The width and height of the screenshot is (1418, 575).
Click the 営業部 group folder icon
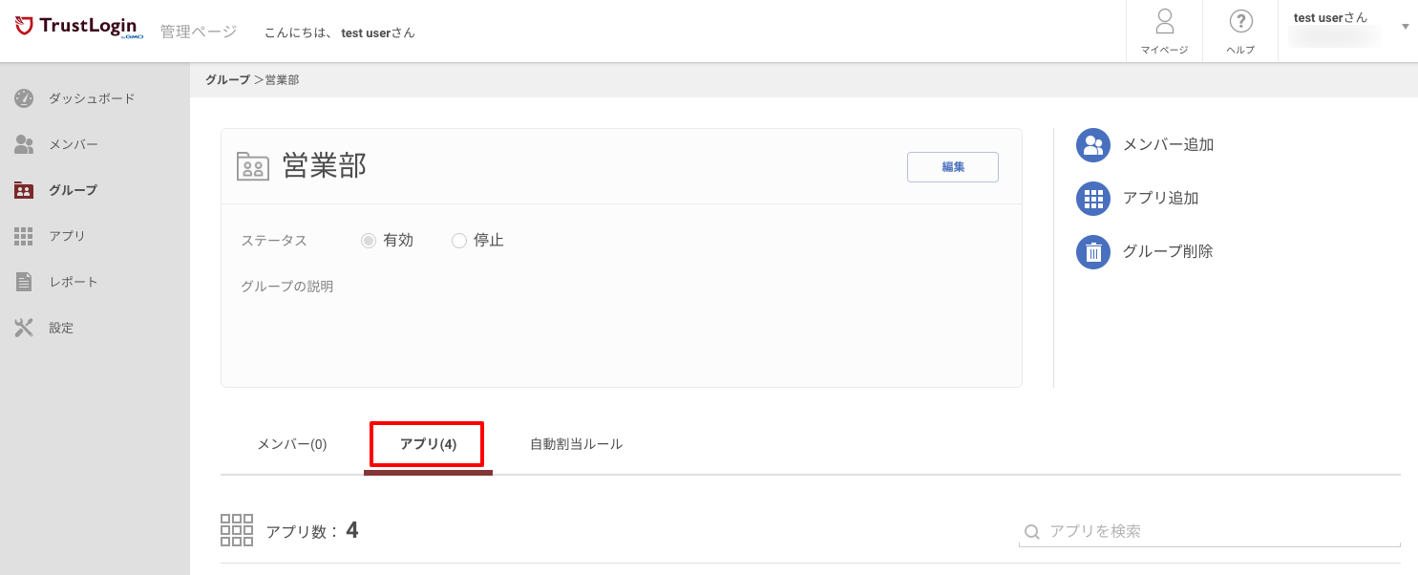pos(253,166)
